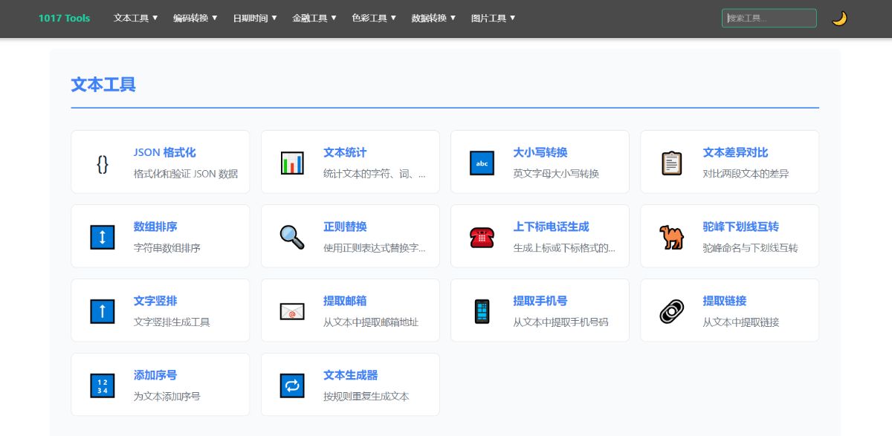
Task: Select the camel icon for 驼峰下划线互转
Action: pyautogui.click(x=671, y=236)
